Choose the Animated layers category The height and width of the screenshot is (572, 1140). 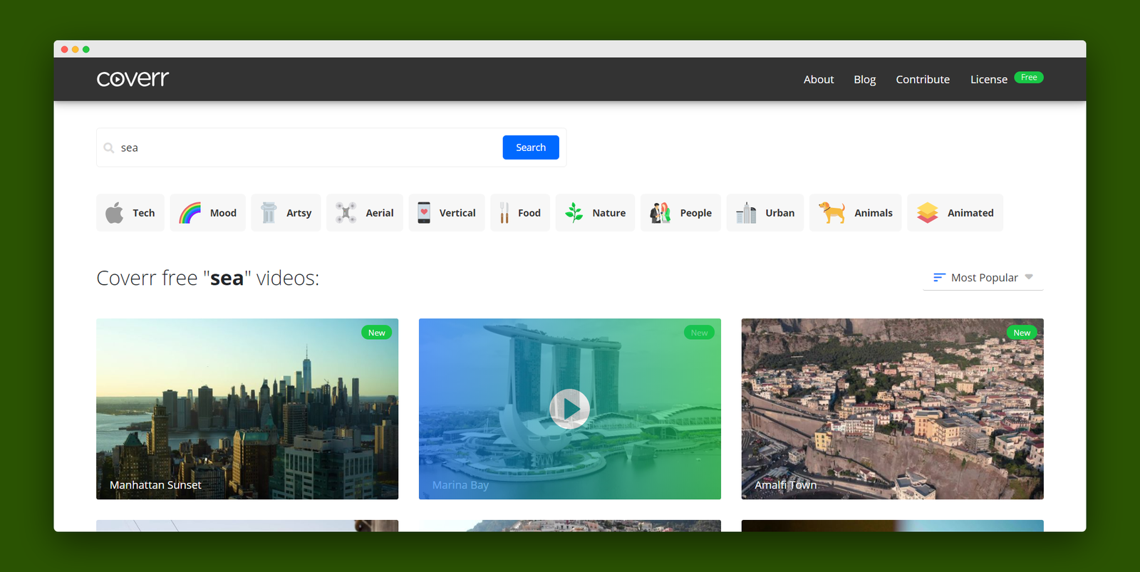(x=955, y=213)
